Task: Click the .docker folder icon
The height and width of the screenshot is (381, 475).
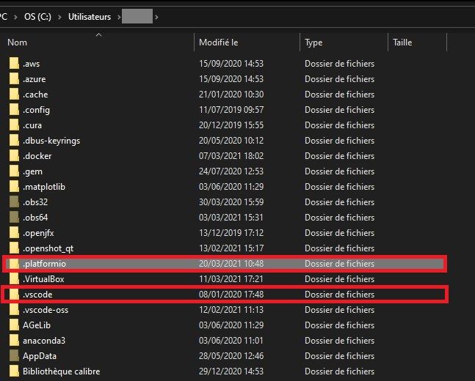Action: [14, 156]
